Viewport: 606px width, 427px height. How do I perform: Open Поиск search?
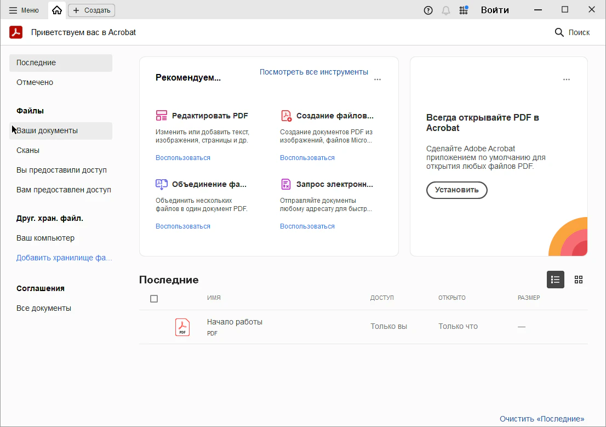point(573,32)
